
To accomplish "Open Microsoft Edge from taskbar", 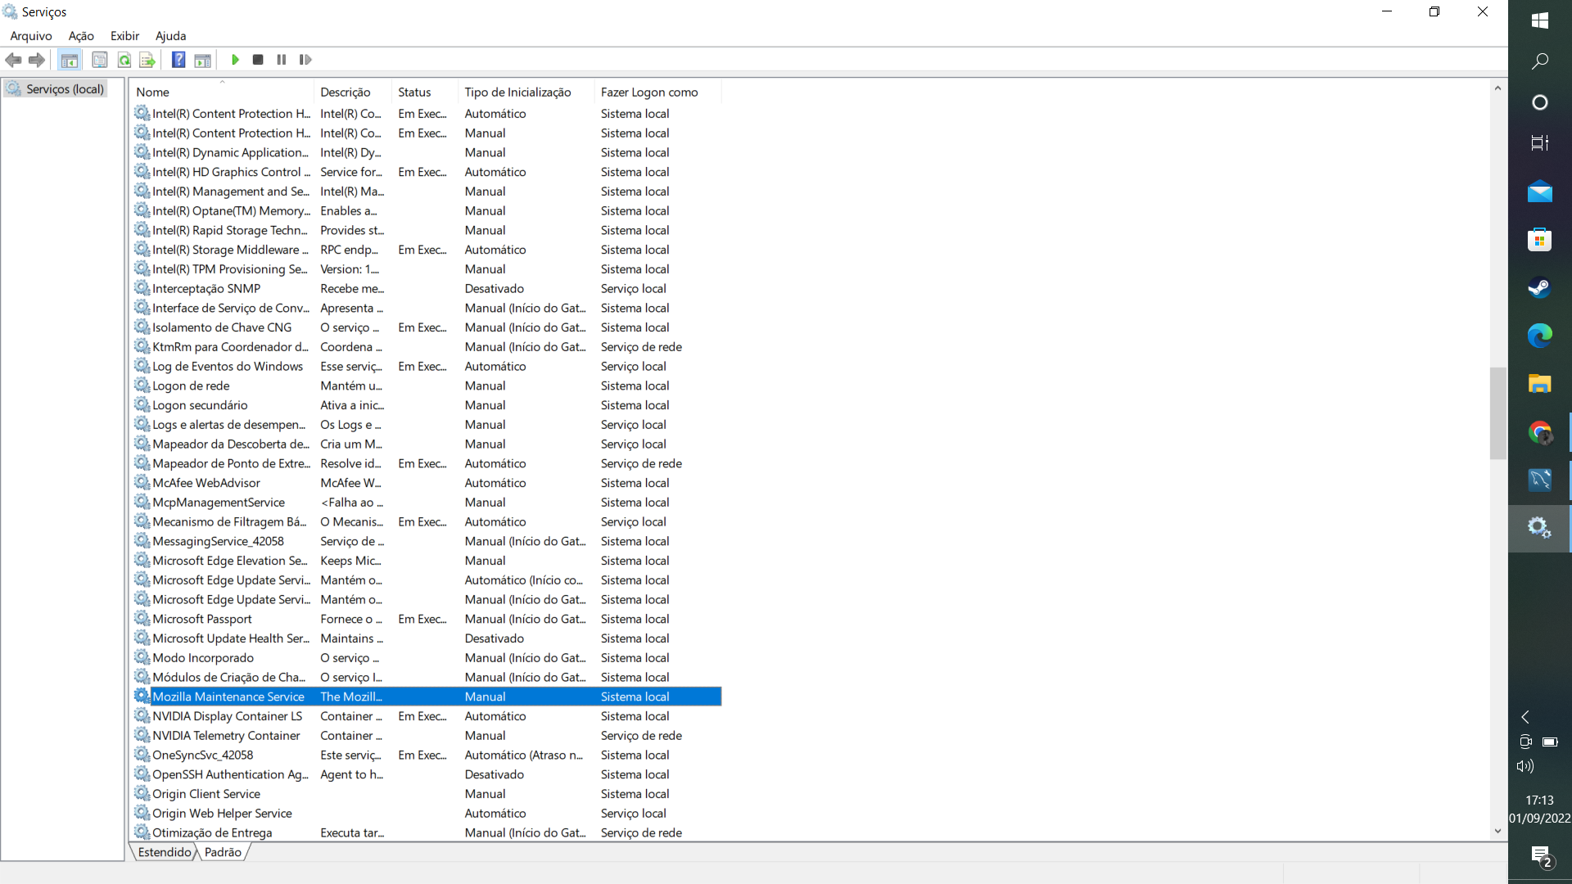I will click(1539, 336).
